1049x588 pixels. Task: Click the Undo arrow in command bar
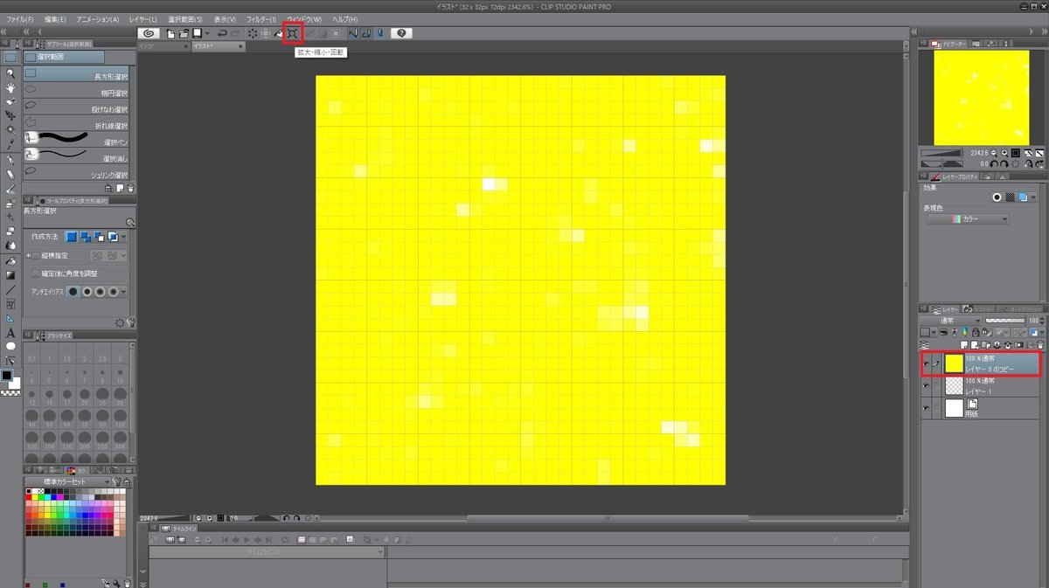coord(222,33)
